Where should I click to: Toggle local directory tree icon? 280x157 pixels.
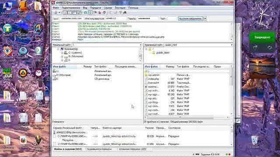[x=70, y=13]
